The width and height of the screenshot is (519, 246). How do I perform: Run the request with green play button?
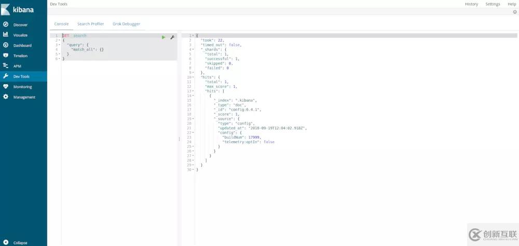(x=163, y=37)
